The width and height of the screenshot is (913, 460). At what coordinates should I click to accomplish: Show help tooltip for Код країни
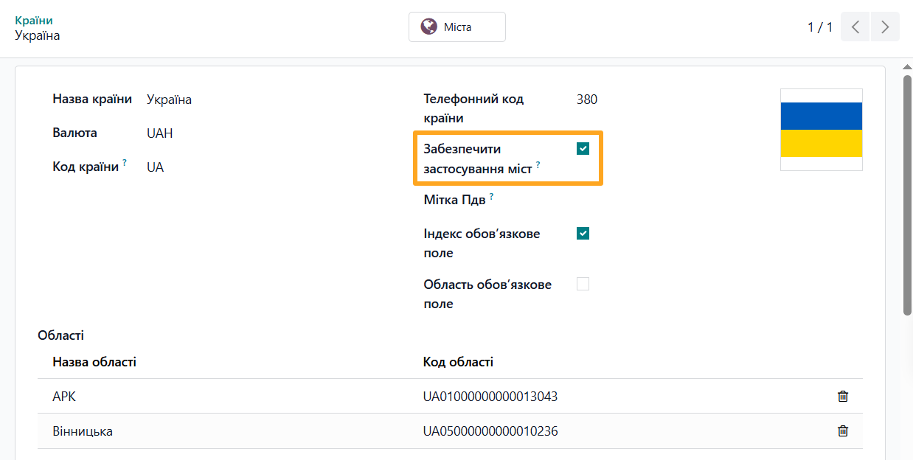click(x=125, y=164)
